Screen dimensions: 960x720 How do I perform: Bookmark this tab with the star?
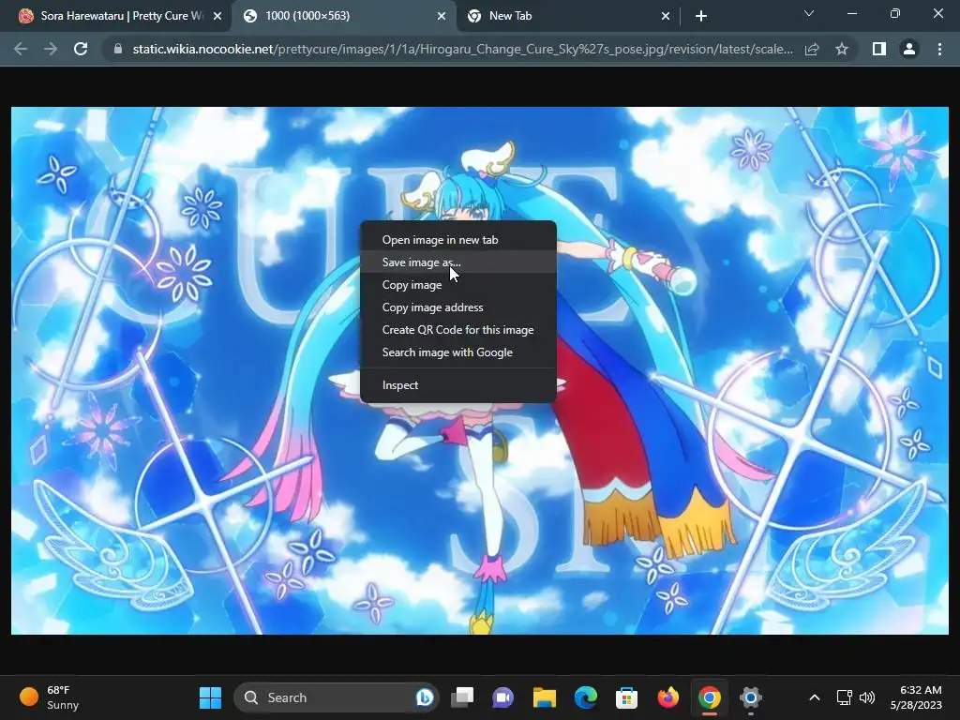tap(842, 49)
